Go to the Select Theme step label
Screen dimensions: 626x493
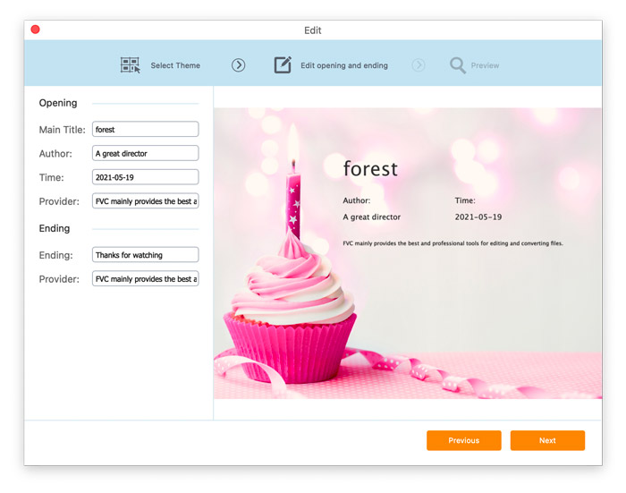point(175,65)
